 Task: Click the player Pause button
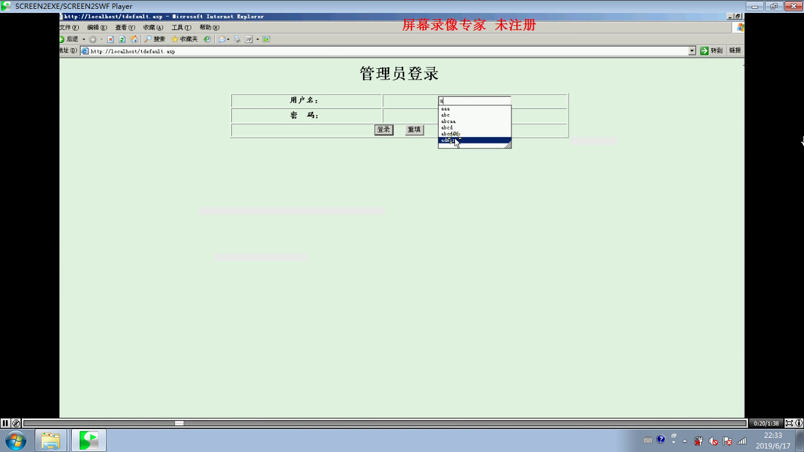[5, 423]
